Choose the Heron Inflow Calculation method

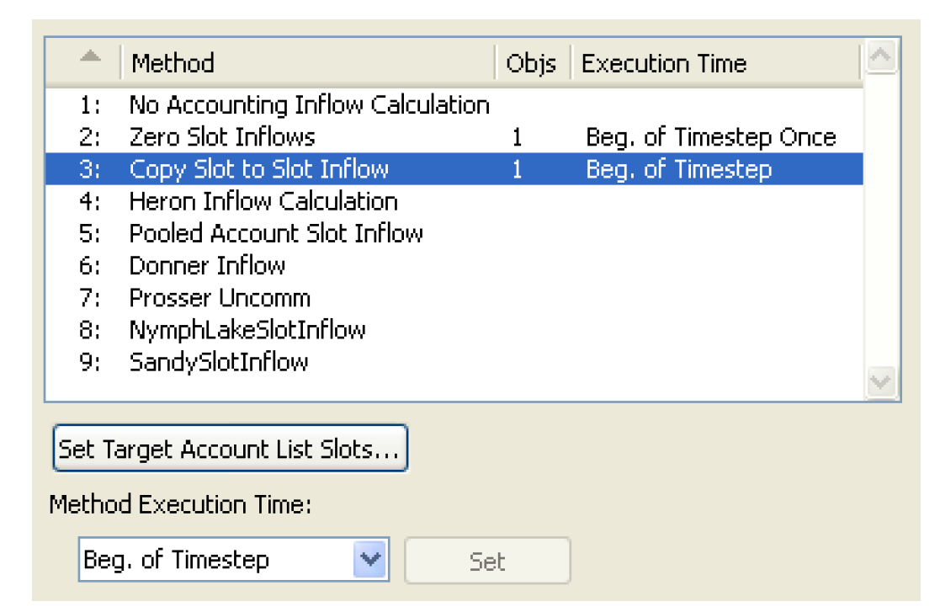[263, 202]
